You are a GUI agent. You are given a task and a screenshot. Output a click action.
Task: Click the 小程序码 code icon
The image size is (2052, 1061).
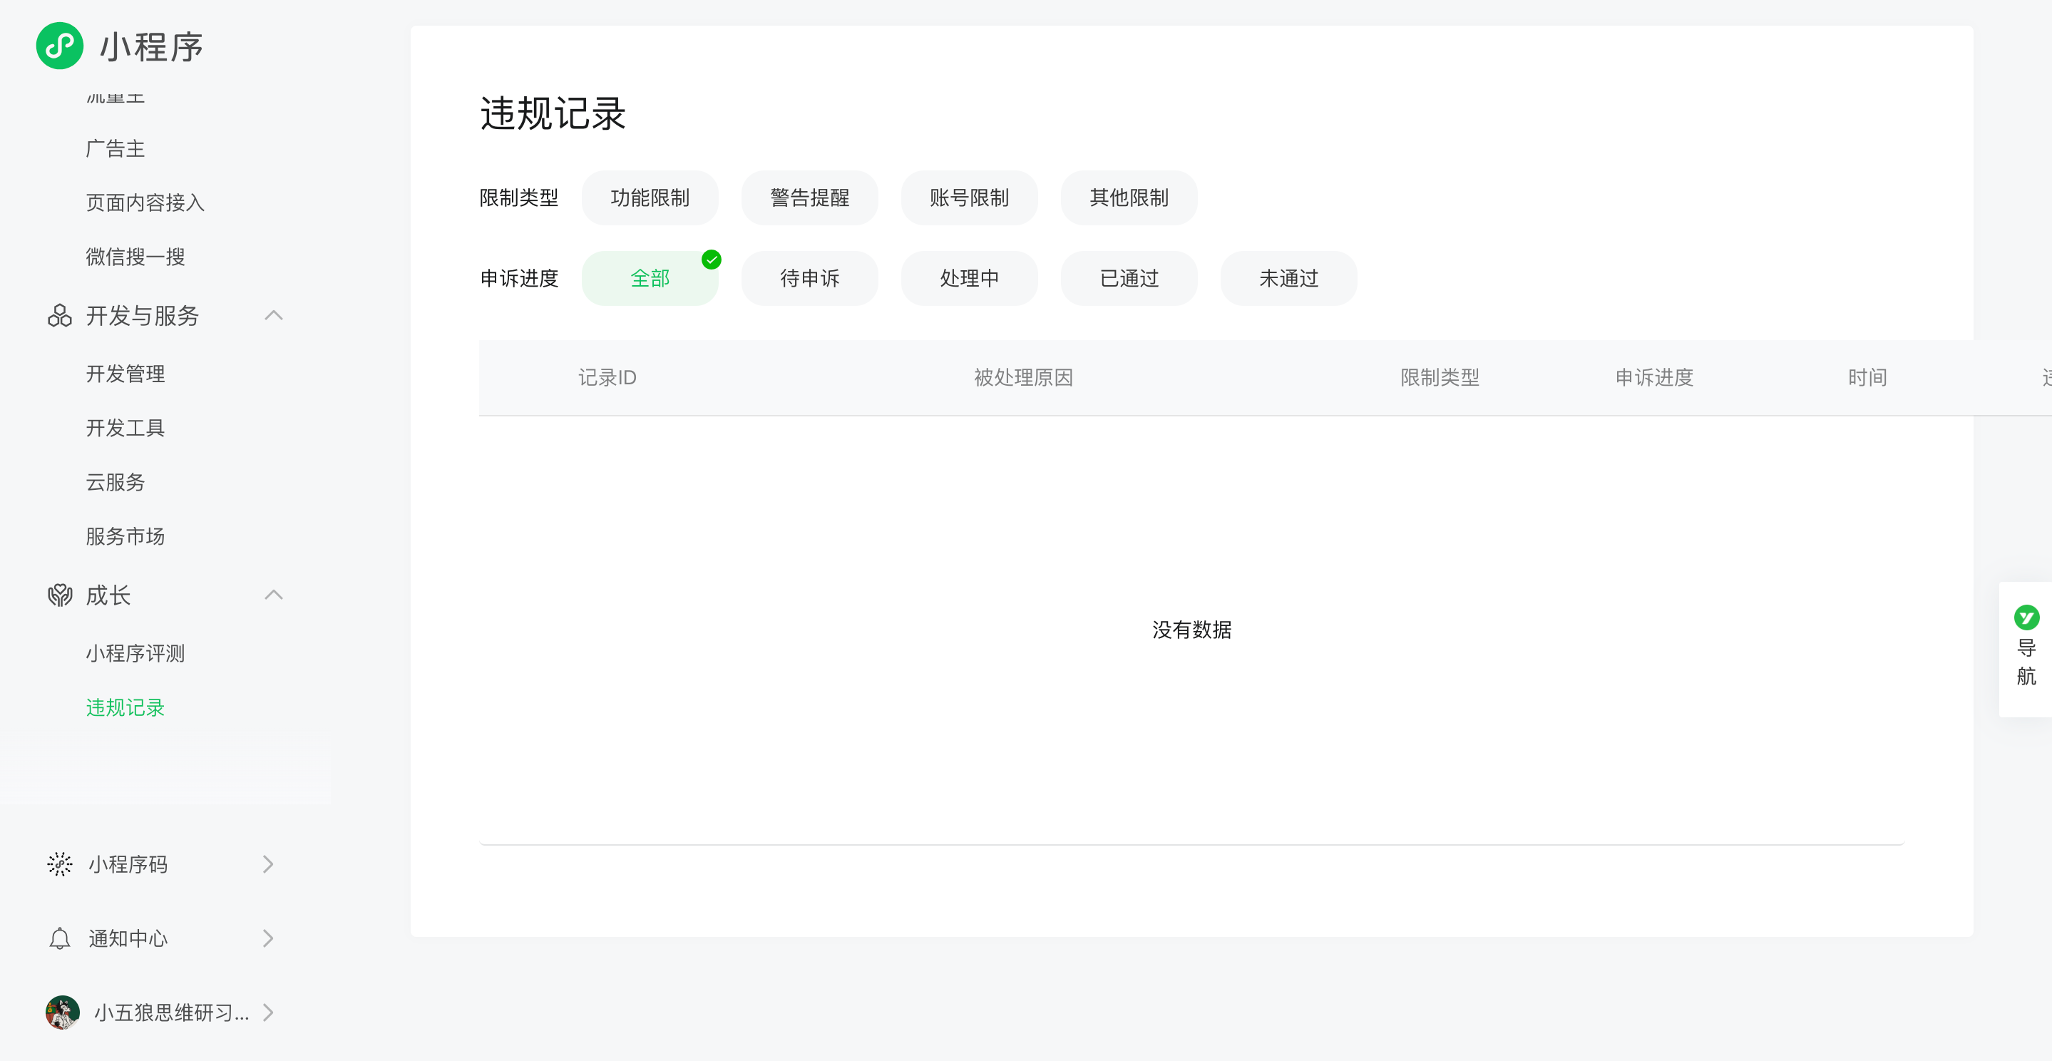(x=60, y=864)
